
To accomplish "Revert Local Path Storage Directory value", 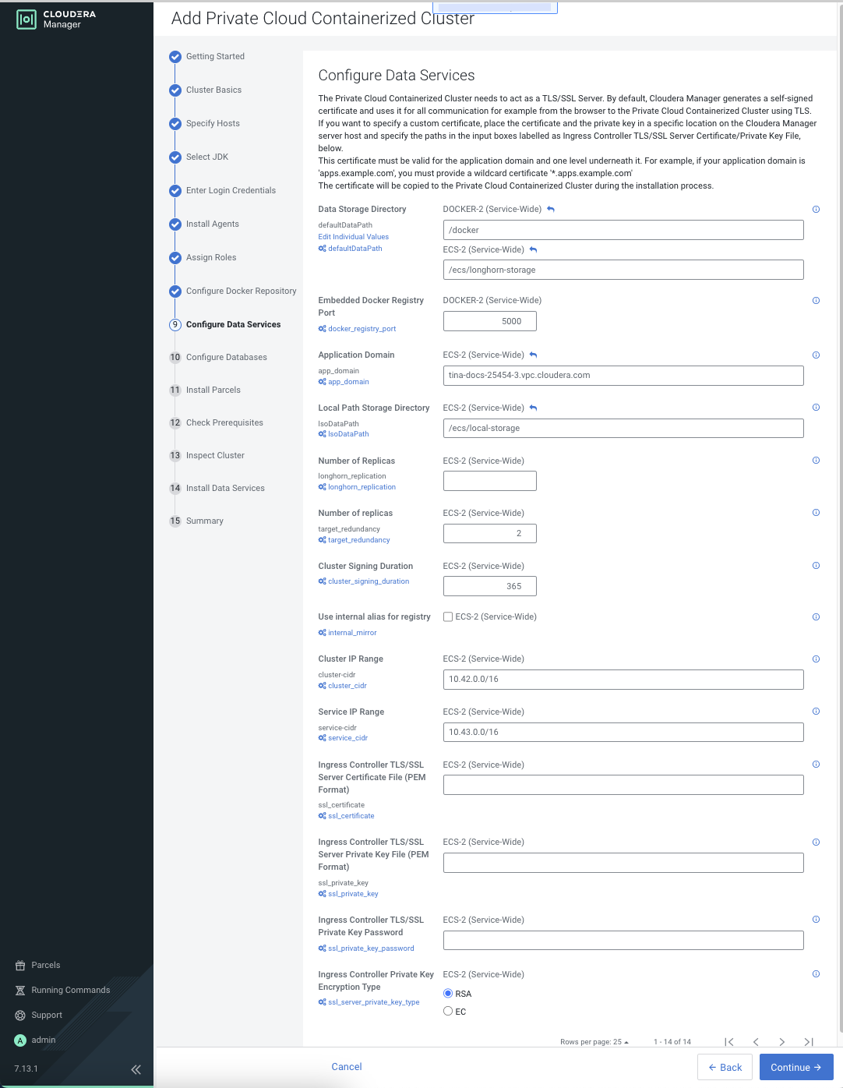I will (x=534, y=408).
